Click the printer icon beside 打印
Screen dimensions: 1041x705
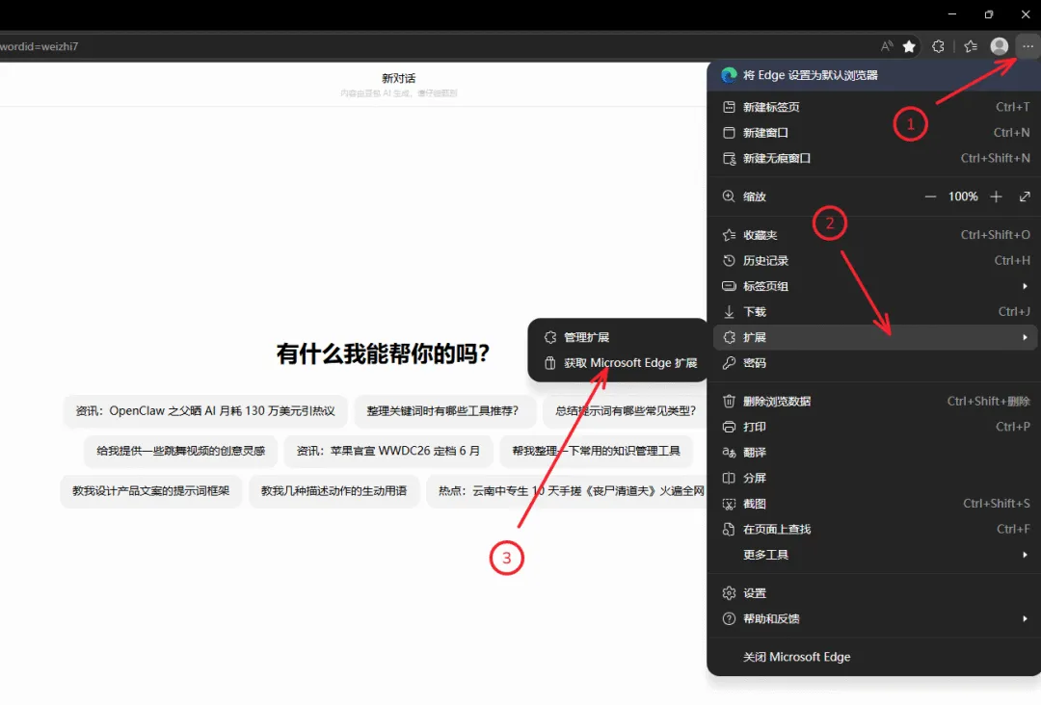pos(729,427)
